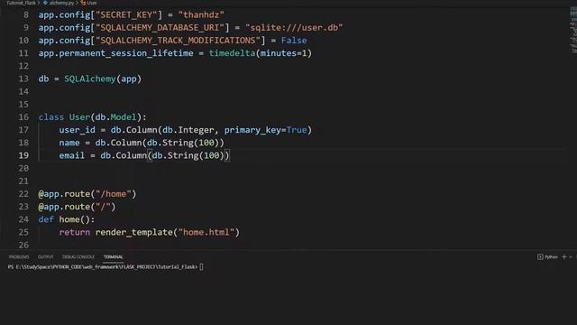Screen dimensions: 577x325
Task: Click @app.route("/") decorator on line 23
Action: point(77,207)
